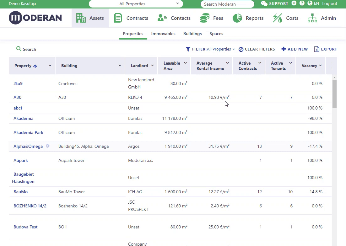Open the help question mark icon
346x246 pixels.
pyautogui.click(x=302, y=3)
